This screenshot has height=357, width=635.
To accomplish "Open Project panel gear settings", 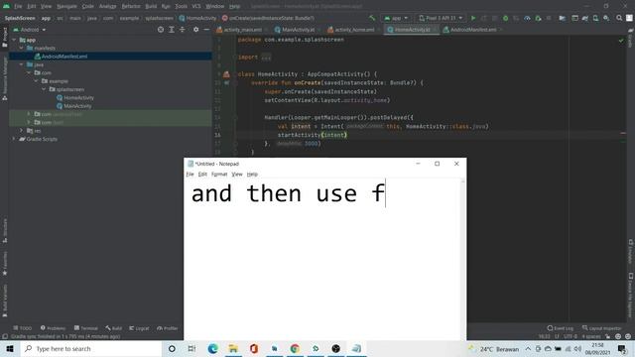I will 196,30.
